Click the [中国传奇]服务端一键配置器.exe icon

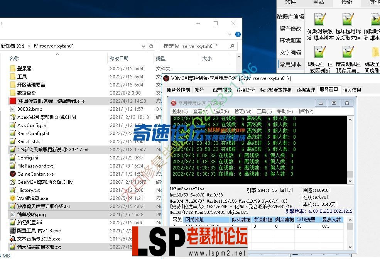pos(13,101)
